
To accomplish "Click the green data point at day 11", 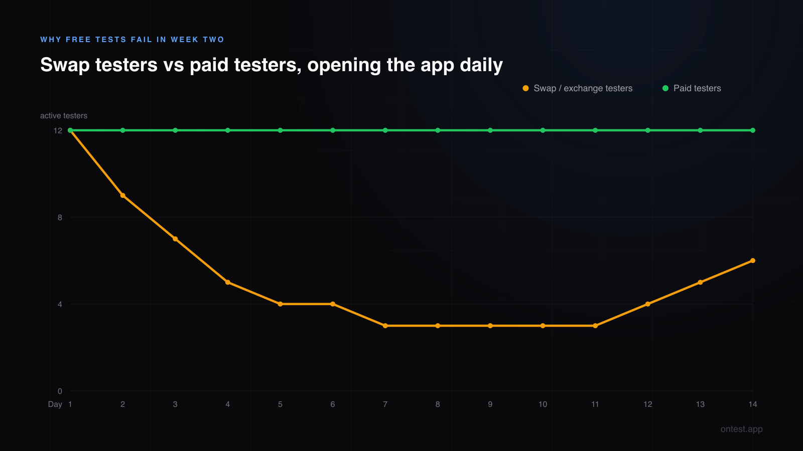I will [595, 130].
